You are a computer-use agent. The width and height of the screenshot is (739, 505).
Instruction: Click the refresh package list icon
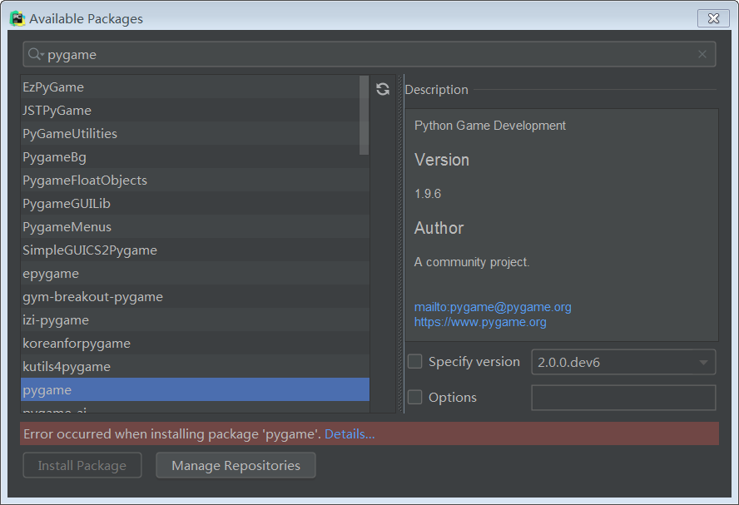coord(383,89)
